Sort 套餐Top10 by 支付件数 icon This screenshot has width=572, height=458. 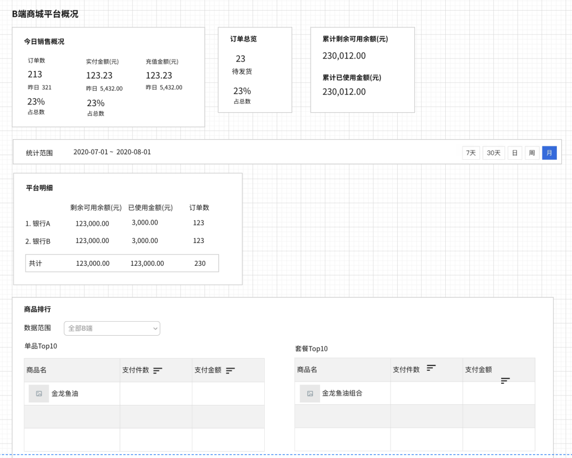coord(431,368)
